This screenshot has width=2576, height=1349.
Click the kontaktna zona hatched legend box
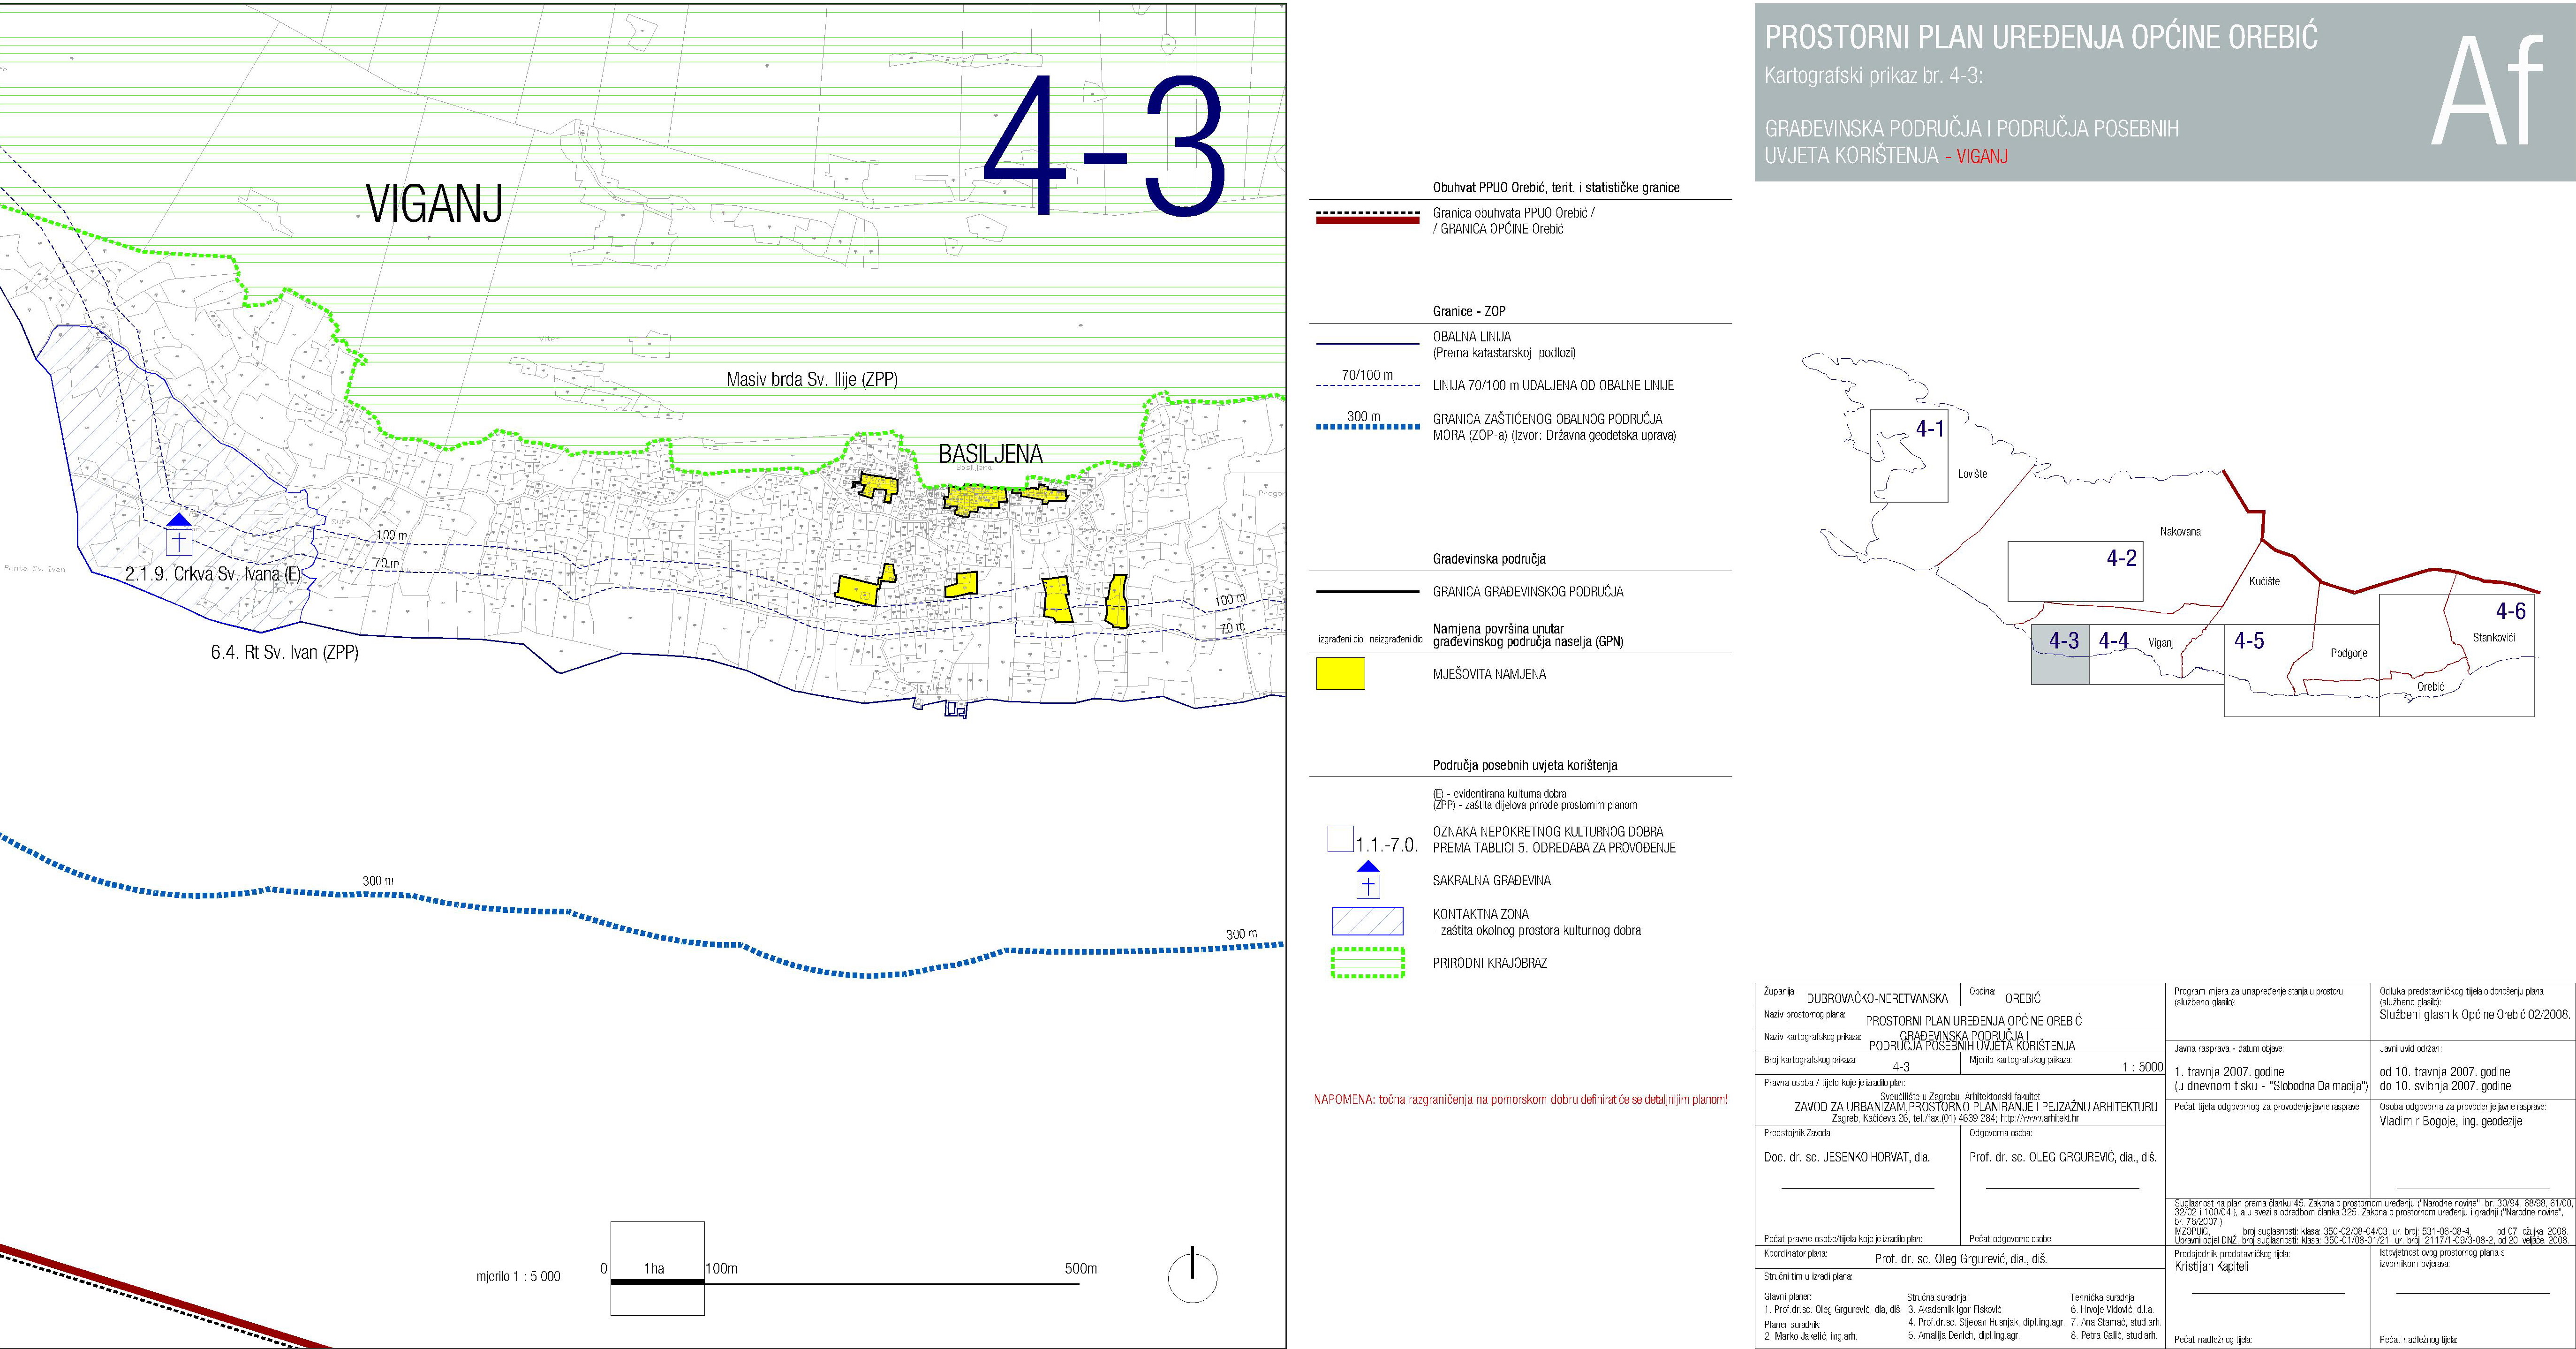point(1367,921)
